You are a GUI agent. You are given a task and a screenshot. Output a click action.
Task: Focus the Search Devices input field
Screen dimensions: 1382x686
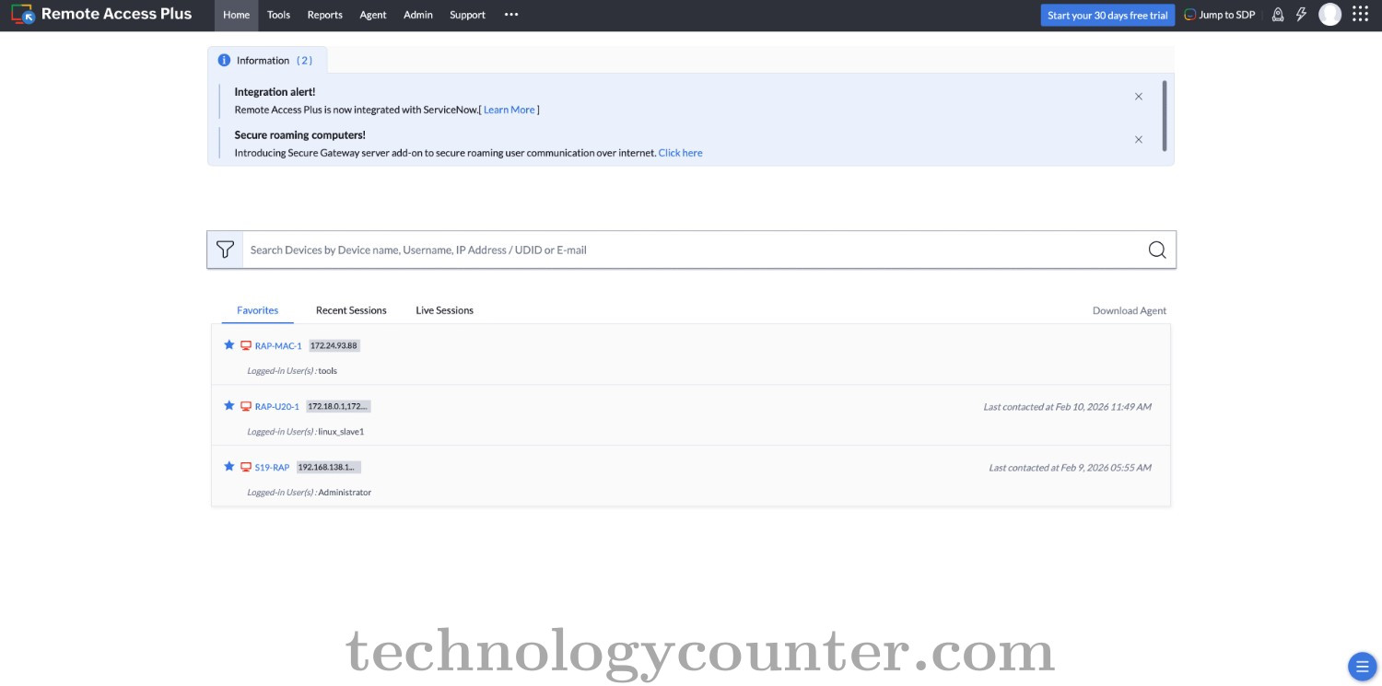pos(695,250)
